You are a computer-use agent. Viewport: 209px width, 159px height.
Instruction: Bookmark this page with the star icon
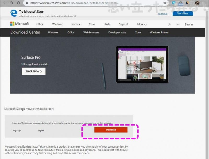pos(165,3)
